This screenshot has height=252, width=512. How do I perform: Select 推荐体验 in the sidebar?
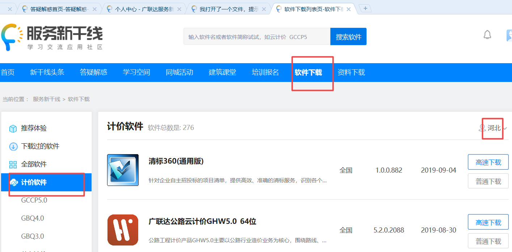[34, 129]
